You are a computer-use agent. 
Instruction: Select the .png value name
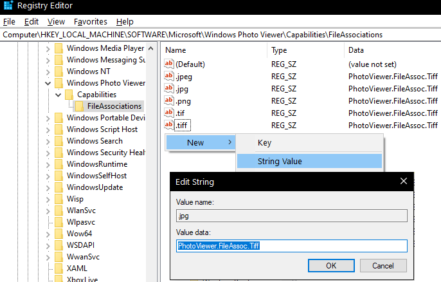pos(183,101)
